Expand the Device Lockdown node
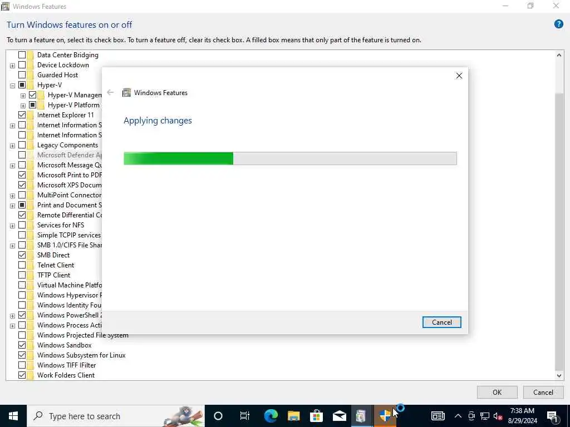Screen dimensions: 570x427 (12, 66)
